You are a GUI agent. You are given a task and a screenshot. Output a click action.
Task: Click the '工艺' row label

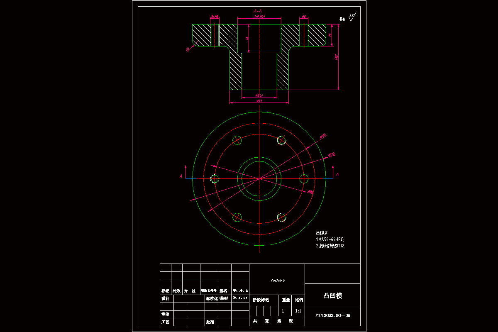[x=165, y=322]
